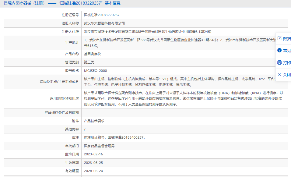Click the 产品名称 row label

(x=72, y=54)
